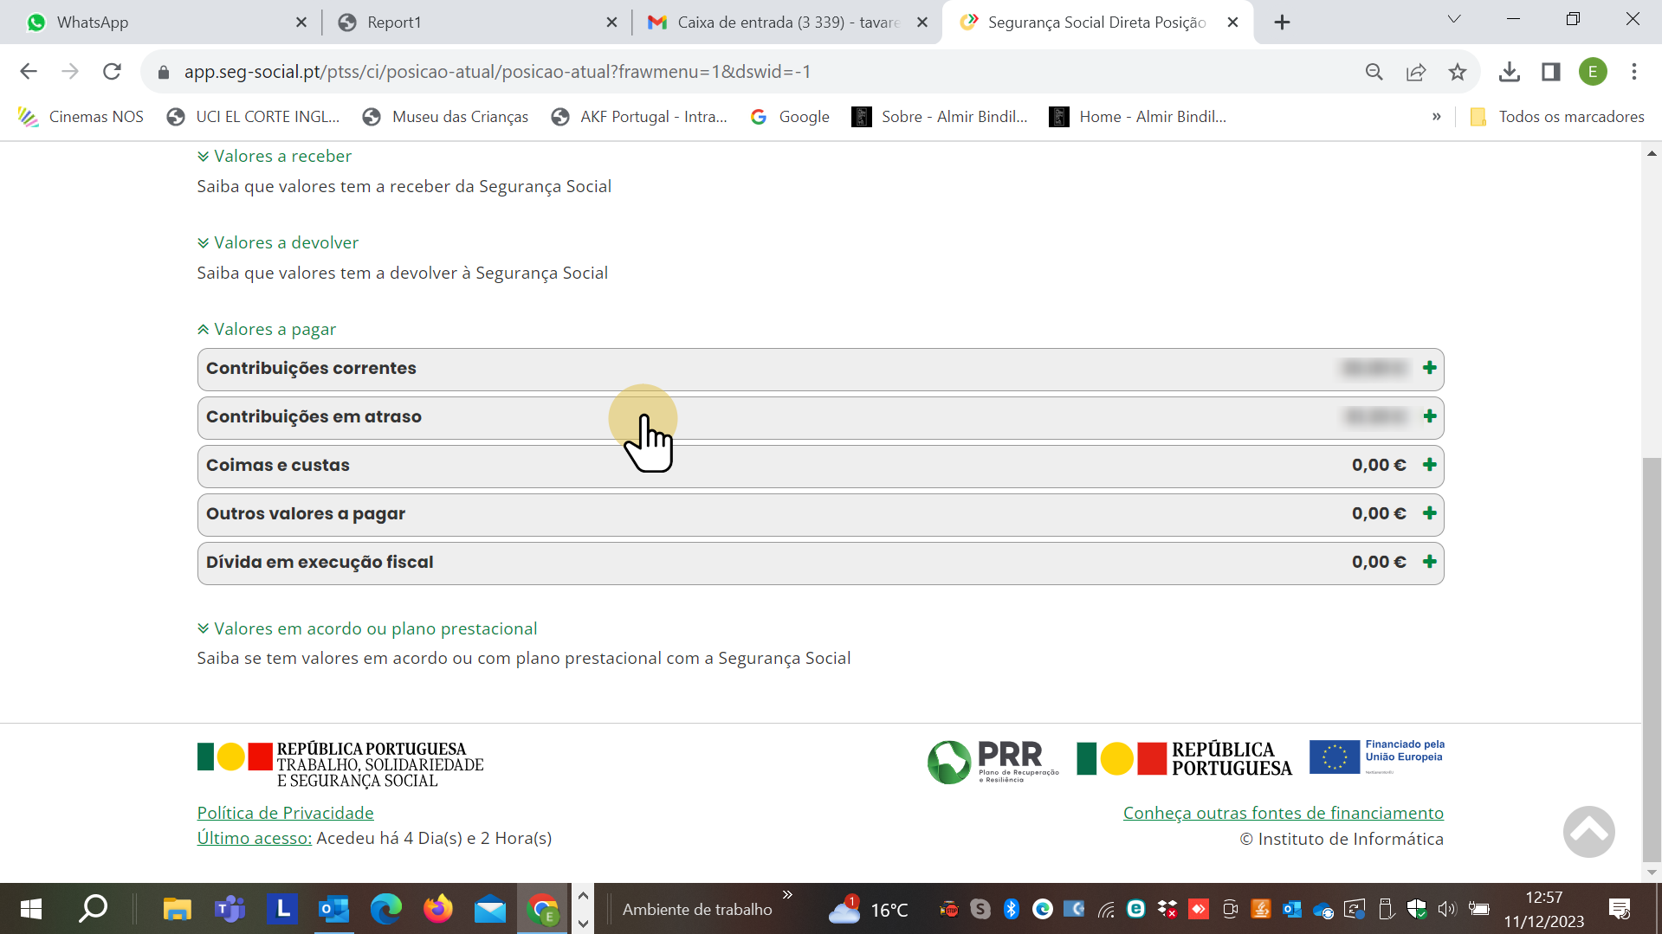Reload the Segurança Social page
This screenshot has height=934, width=1662.
[112, 72]
